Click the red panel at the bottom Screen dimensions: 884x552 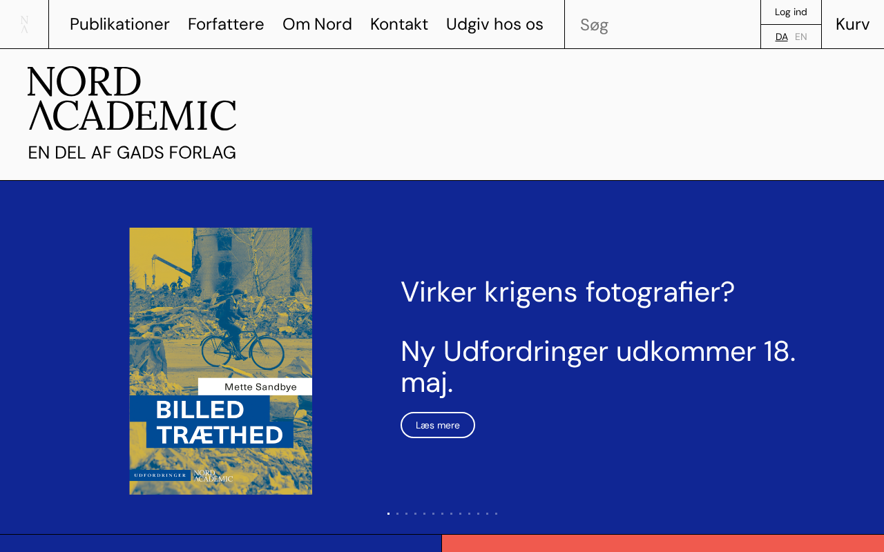coord(663,543)
